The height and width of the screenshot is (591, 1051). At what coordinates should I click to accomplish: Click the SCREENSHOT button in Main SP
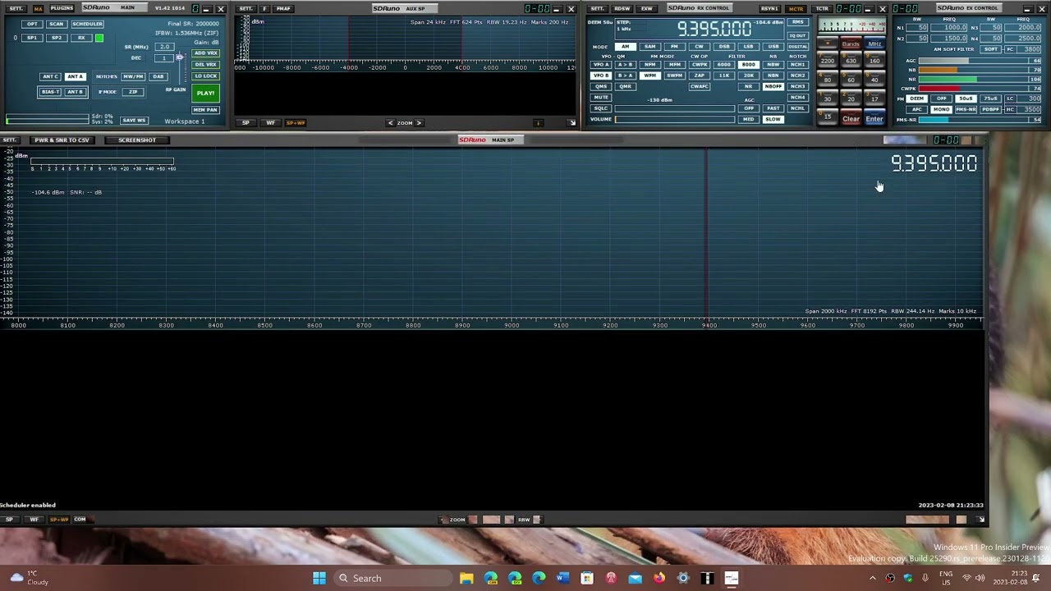click(137, 140)
